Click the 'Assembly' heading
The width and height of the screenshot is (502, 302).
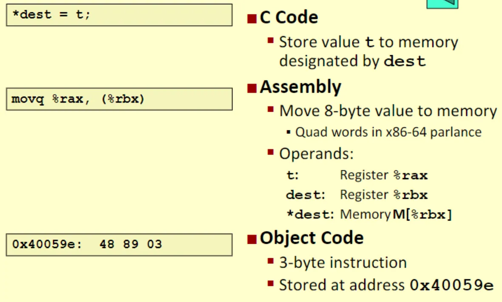coord(300,87)
